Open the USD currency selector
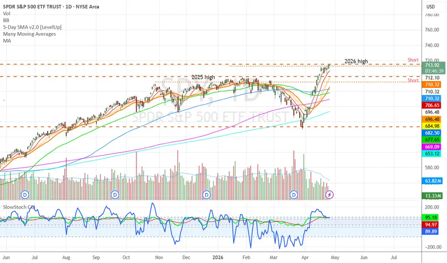447x263 pixels. point(431,7)
